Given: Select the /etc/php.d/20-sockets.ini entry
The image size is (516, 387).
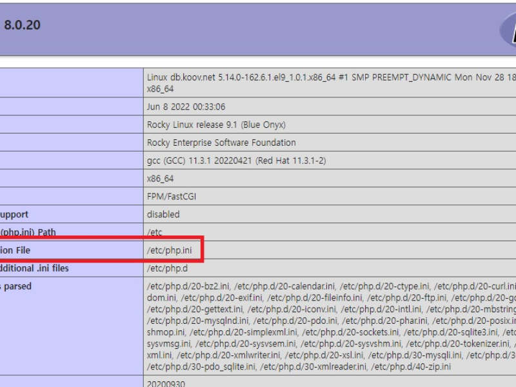Looking at the screenshot, I should point(350,332).
